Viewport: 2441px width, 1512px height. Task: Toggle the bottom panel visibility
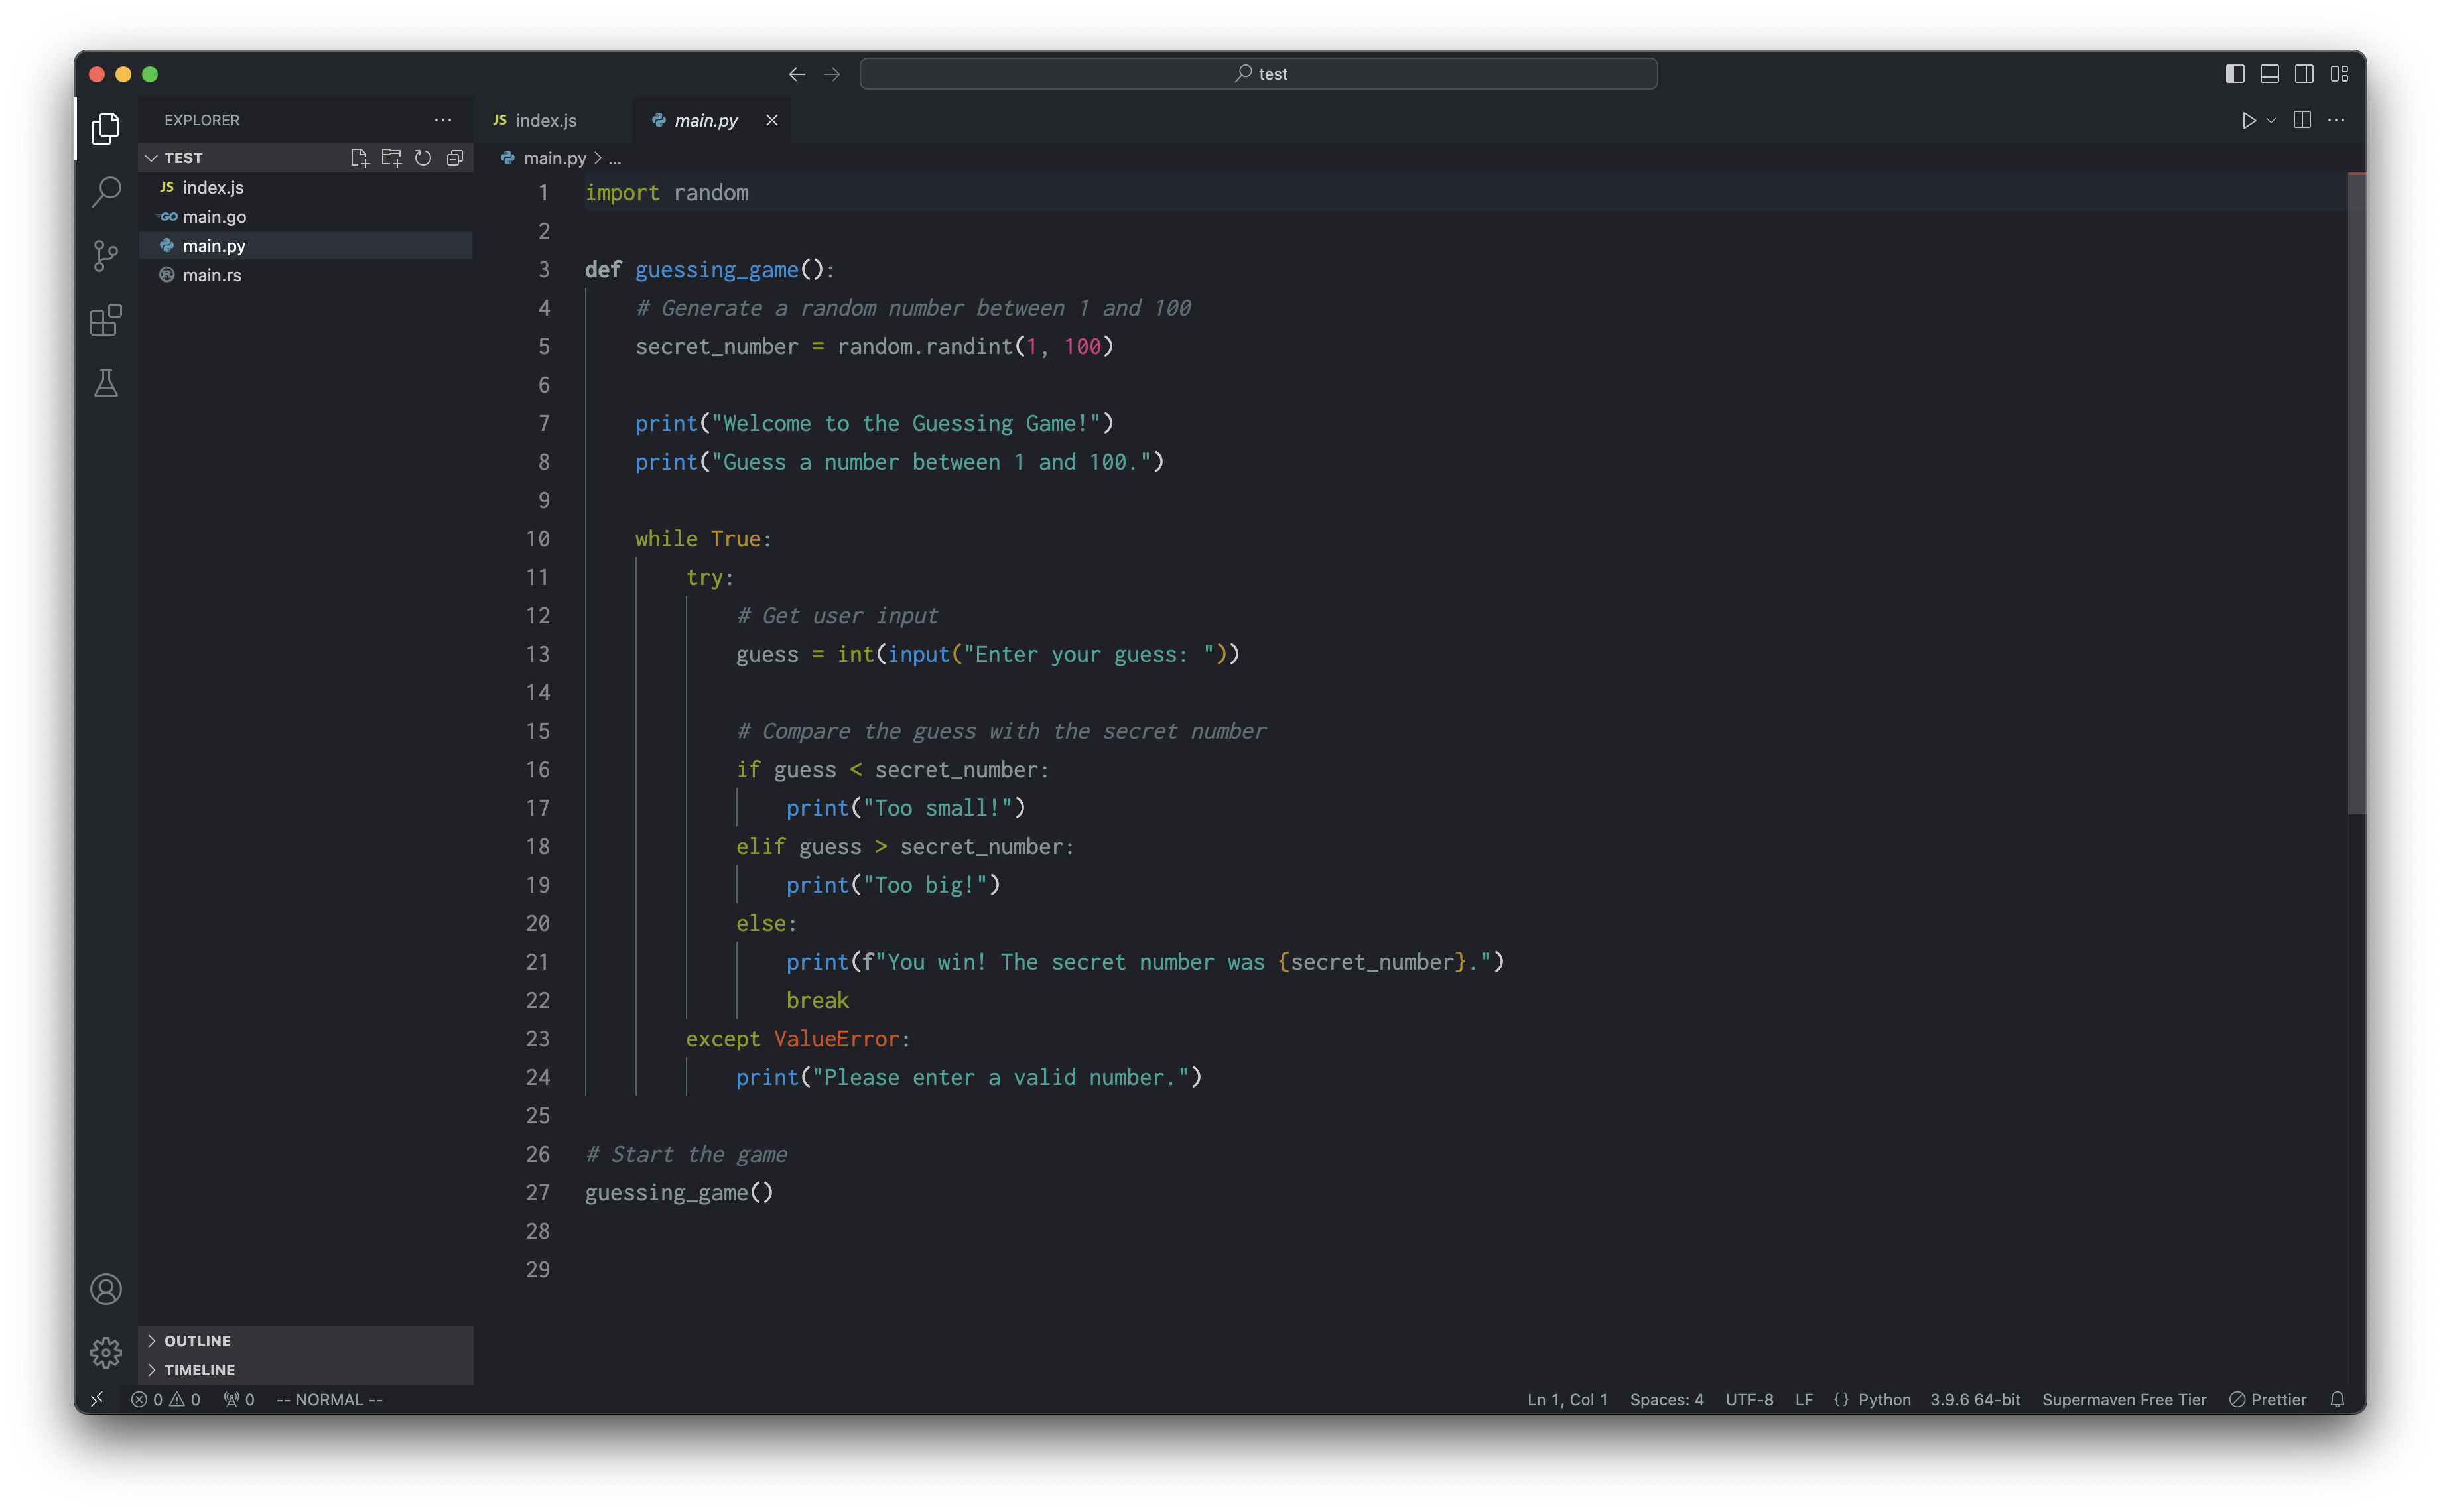tap(2270, 74)
